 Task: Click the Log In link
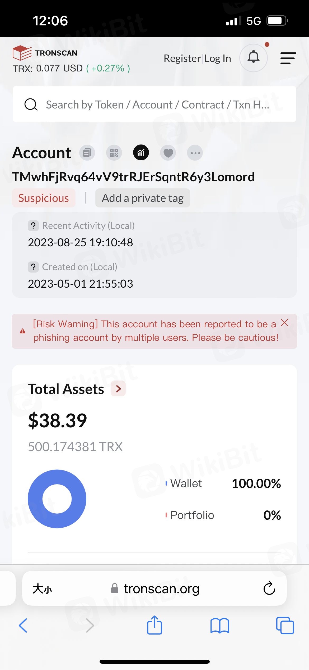pyautogui.click(x=218, y=58)
